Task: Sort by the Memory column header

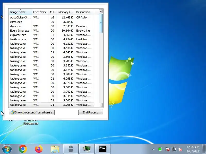Action: pos(66,12)
